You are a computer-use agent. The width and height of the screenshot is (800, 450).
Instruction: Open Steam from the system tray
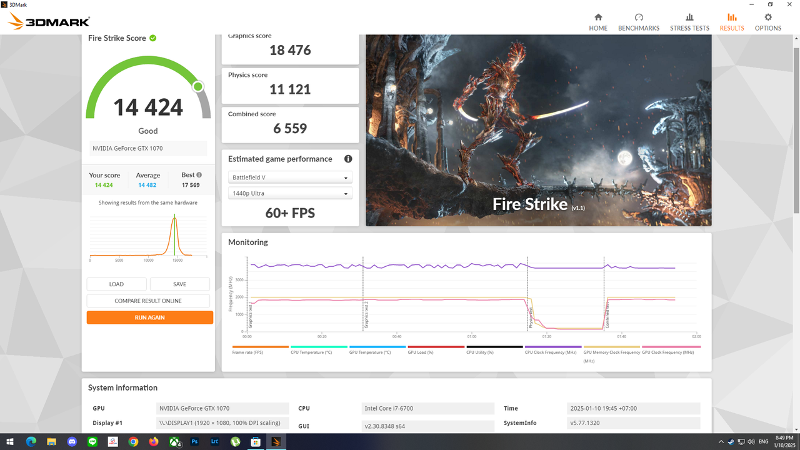tap(730, 441)
